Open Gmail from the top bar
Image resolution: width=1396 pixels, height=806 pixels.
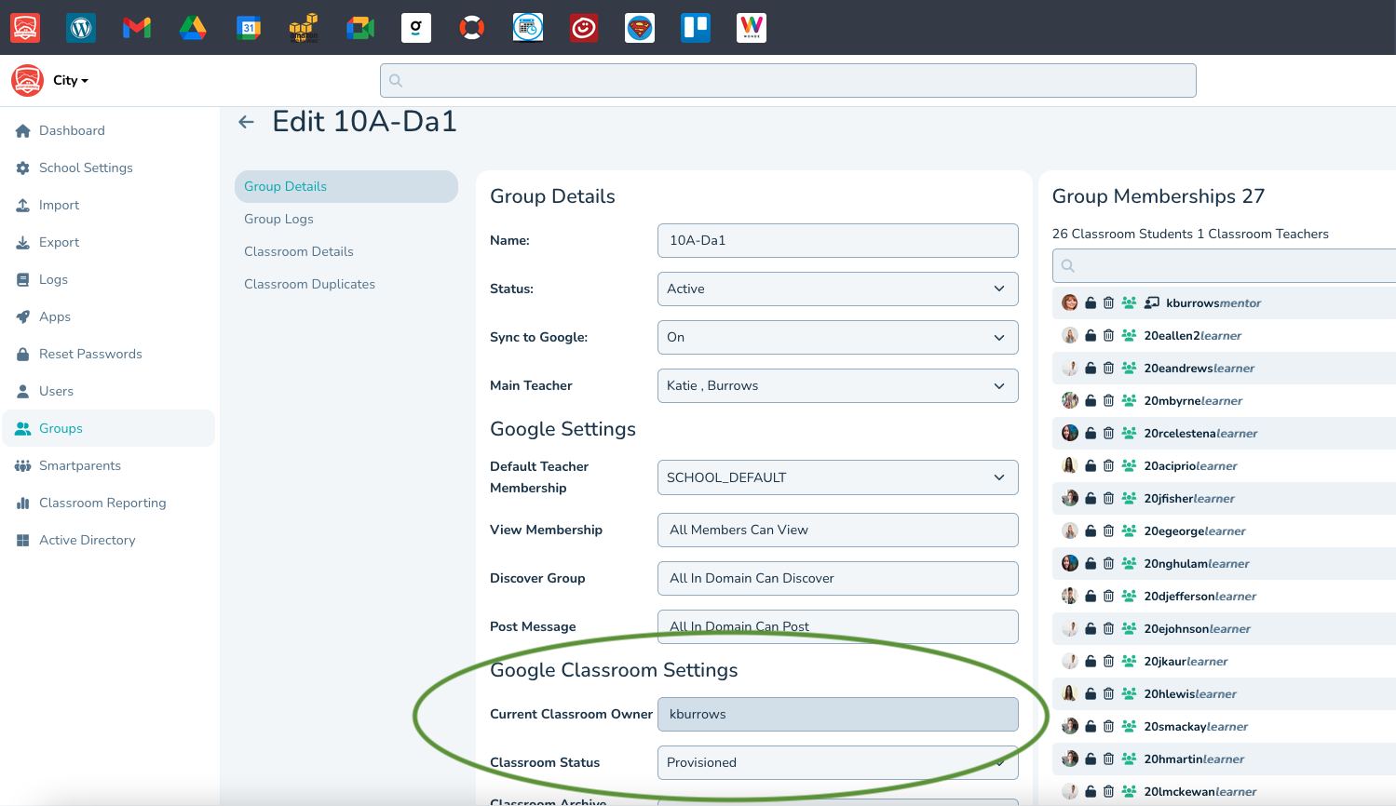[137, 28]
